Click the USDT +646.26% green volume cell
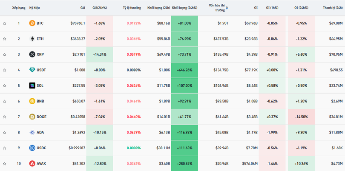The width and height of the screenshot is (345, 171). coord(184,70)
